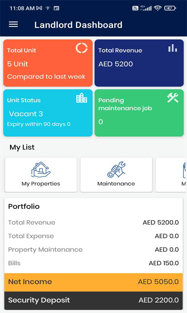Open the Maintenance tile in My List

116,174
